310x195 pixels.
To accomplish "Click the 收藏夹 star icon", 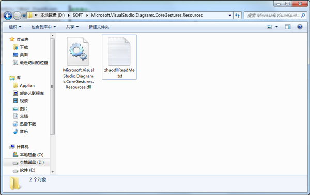I will [x=12, y=39].
